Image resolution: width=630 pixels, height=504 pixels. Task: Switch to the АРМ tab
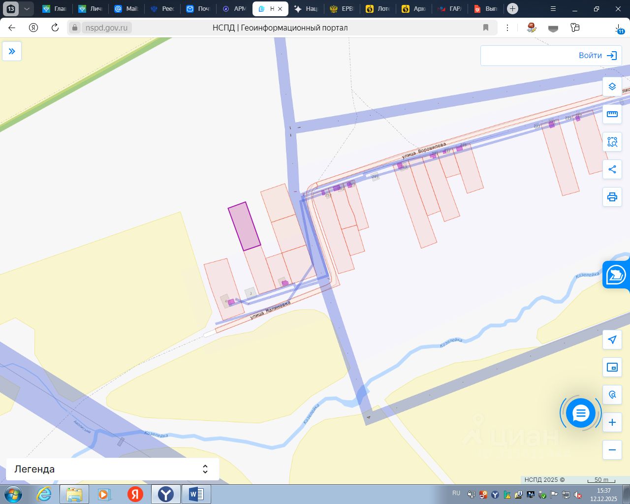[x=234, y=9]
